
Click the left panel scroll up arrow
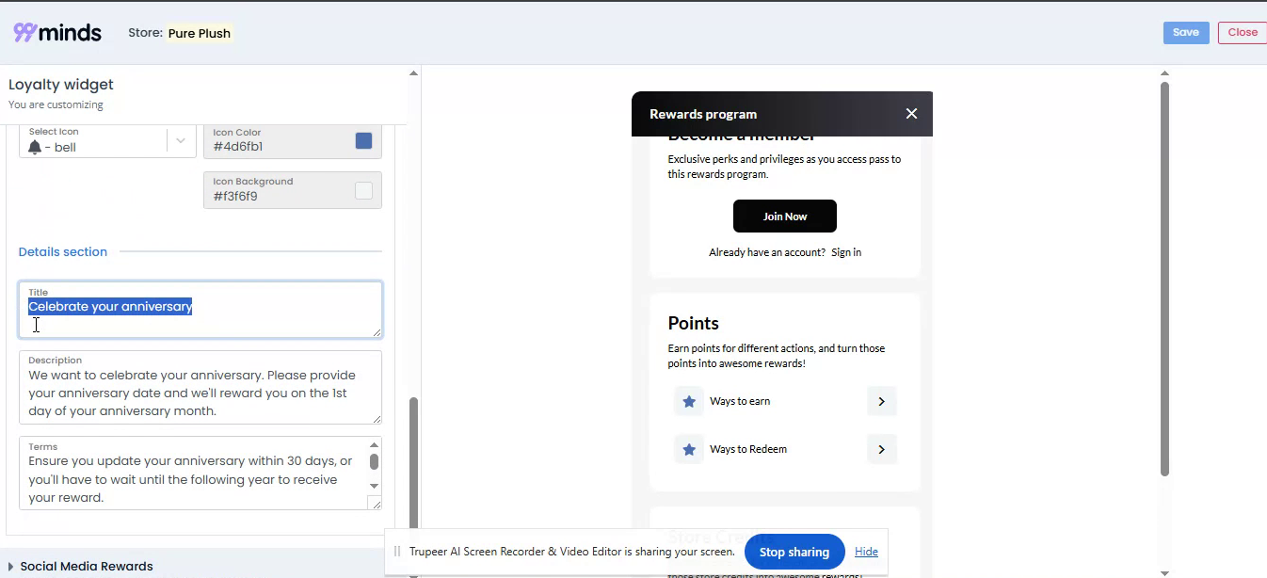point(413,72)
